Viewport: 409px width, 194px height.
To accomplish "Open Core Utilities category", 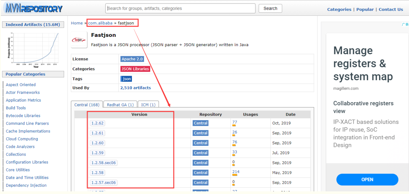I will [18, 170].
